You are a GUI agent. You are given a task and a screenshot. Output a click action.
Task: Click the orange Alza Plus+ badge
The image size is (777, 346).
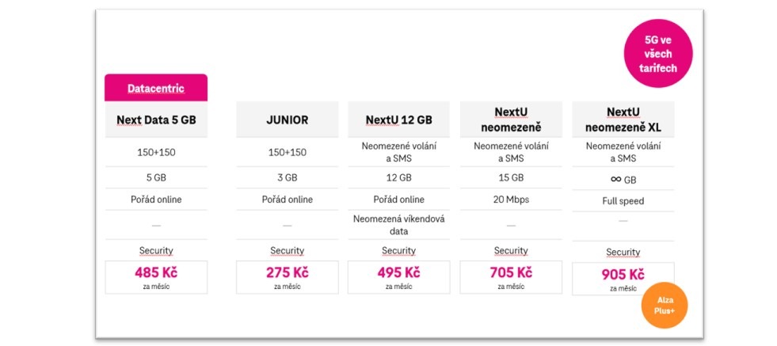tap(665, 306)
